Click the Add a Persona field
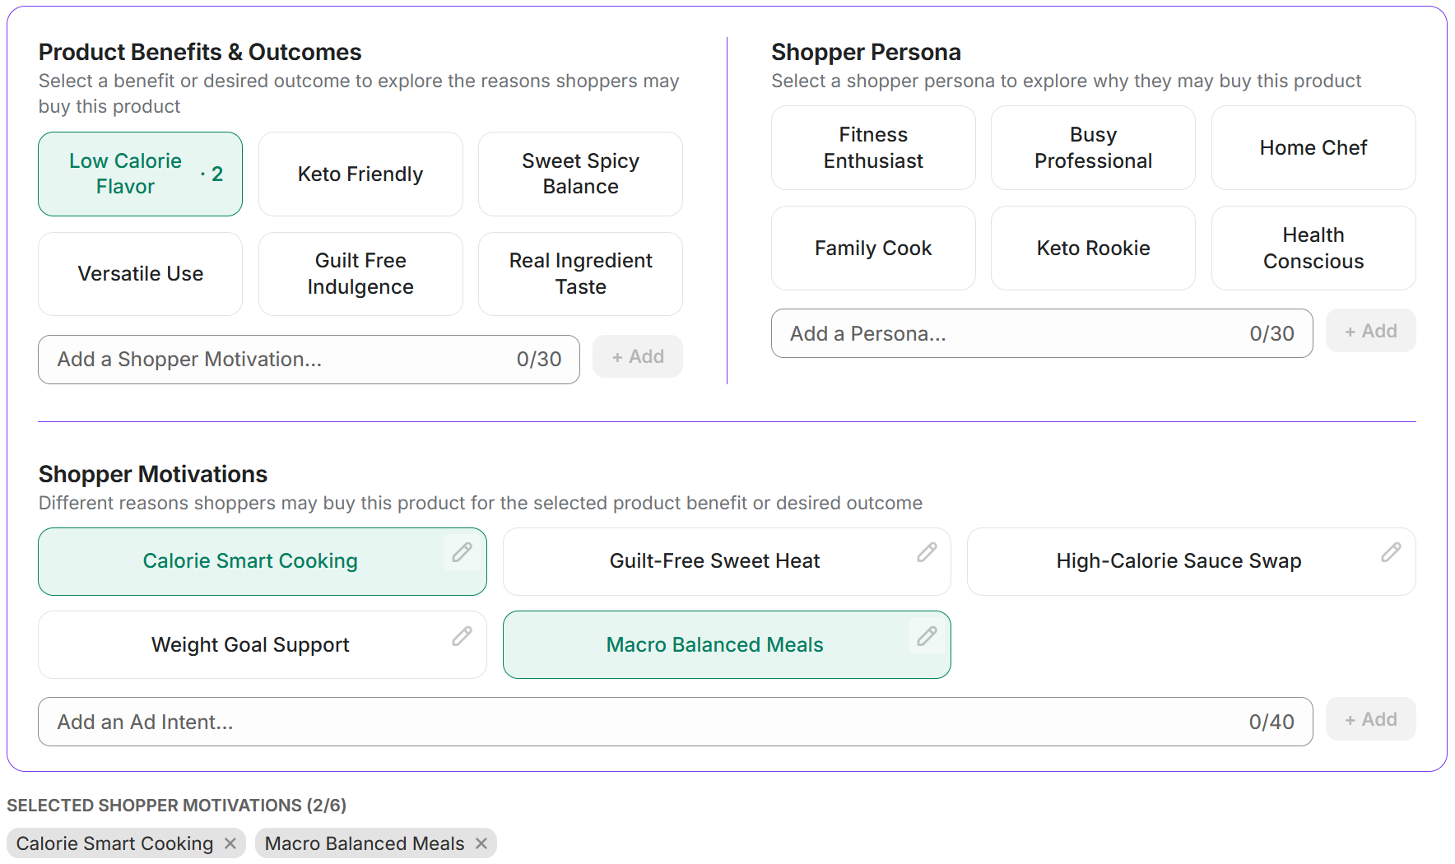 (1042, 333)
